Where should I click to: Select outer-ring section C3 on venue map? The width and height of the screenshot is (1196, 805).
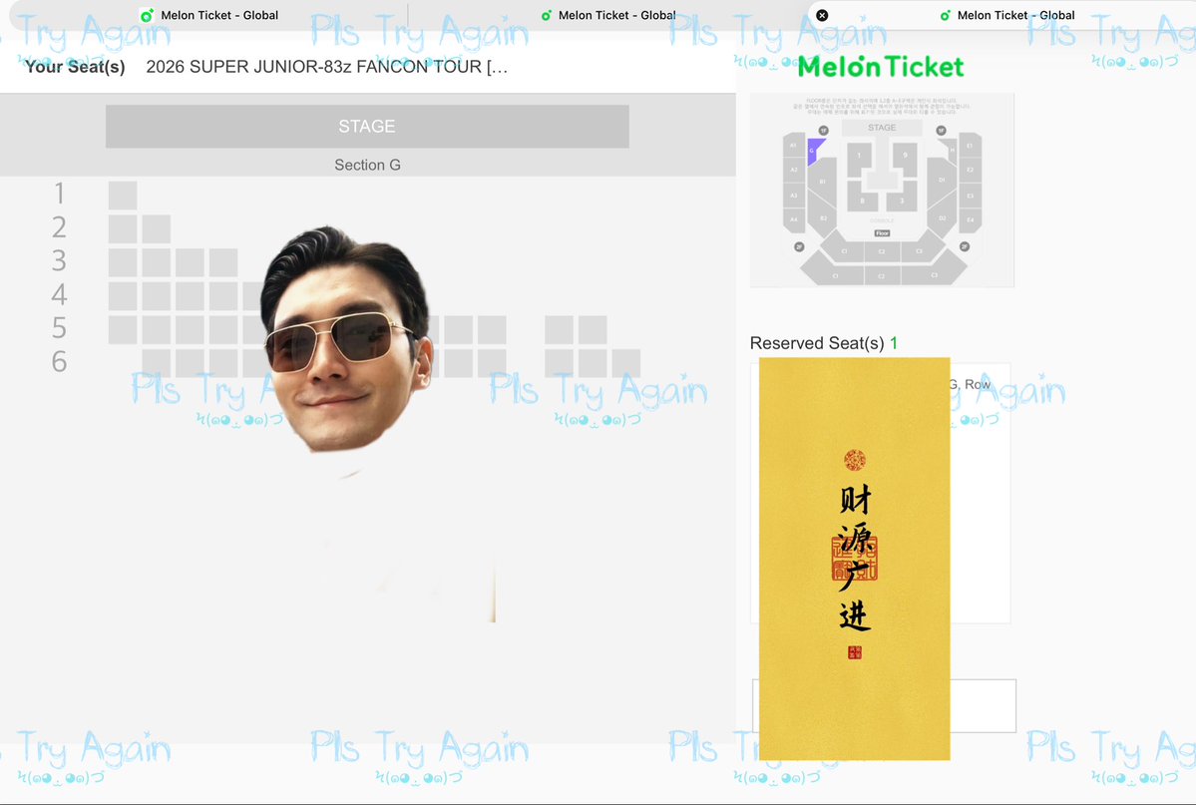coord(935,274)
